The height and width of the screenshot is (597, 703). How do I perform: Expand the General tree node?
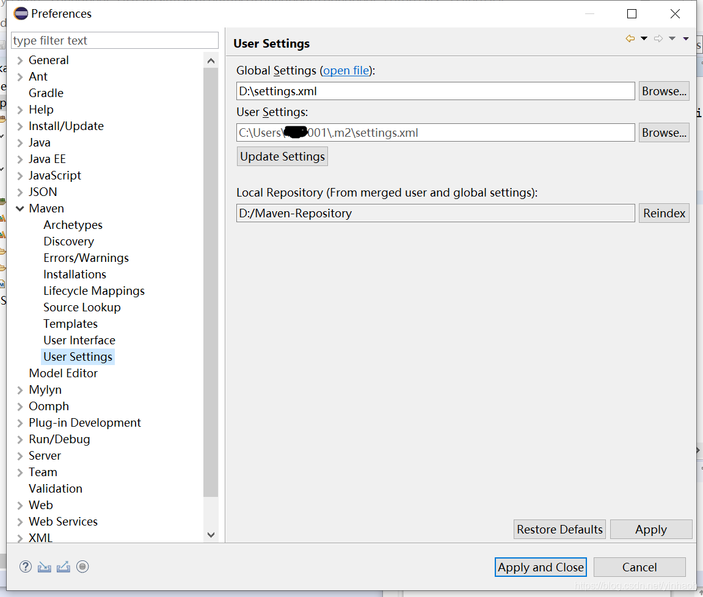pyautogui.click(x=20, y=60)
